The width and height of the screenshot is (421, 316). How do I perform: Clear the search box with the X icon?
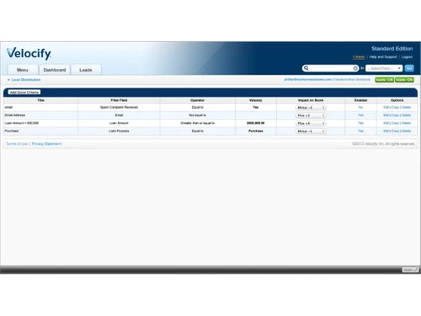pos(355,68)
